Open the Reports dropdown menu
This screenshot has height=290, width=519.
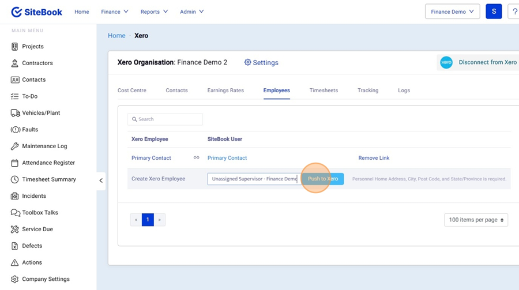(154, 12)
